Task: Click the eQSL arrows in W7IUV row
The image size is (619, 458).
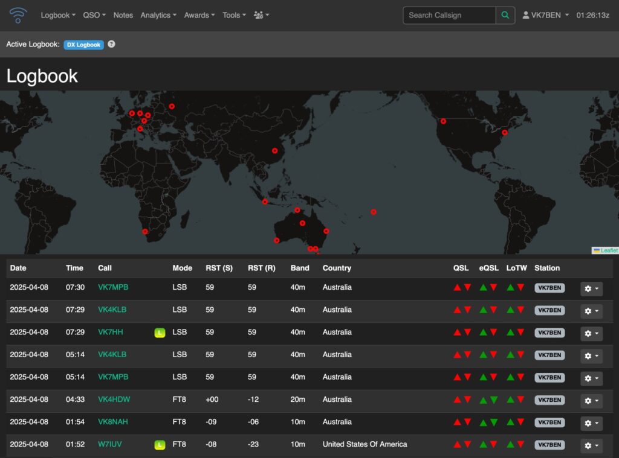Action: click(x=488, y=445)
